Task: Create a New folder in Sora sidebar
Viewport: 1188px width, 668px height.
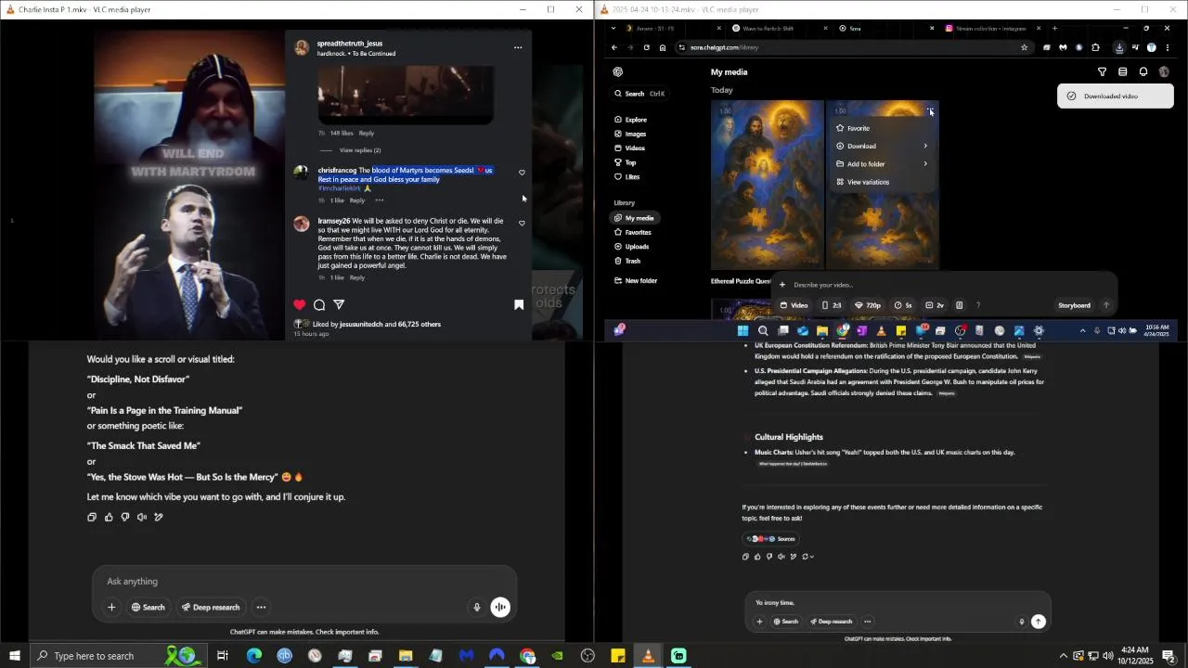Action: pyautogui.click(x=635, y=280)
